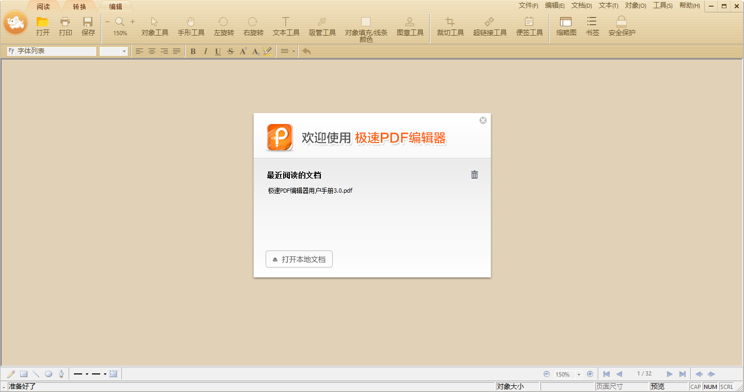Open the 超链接工具 hyperlink tool
The image size is (744, 392).
pyautogui.click(x=489, y=26)
